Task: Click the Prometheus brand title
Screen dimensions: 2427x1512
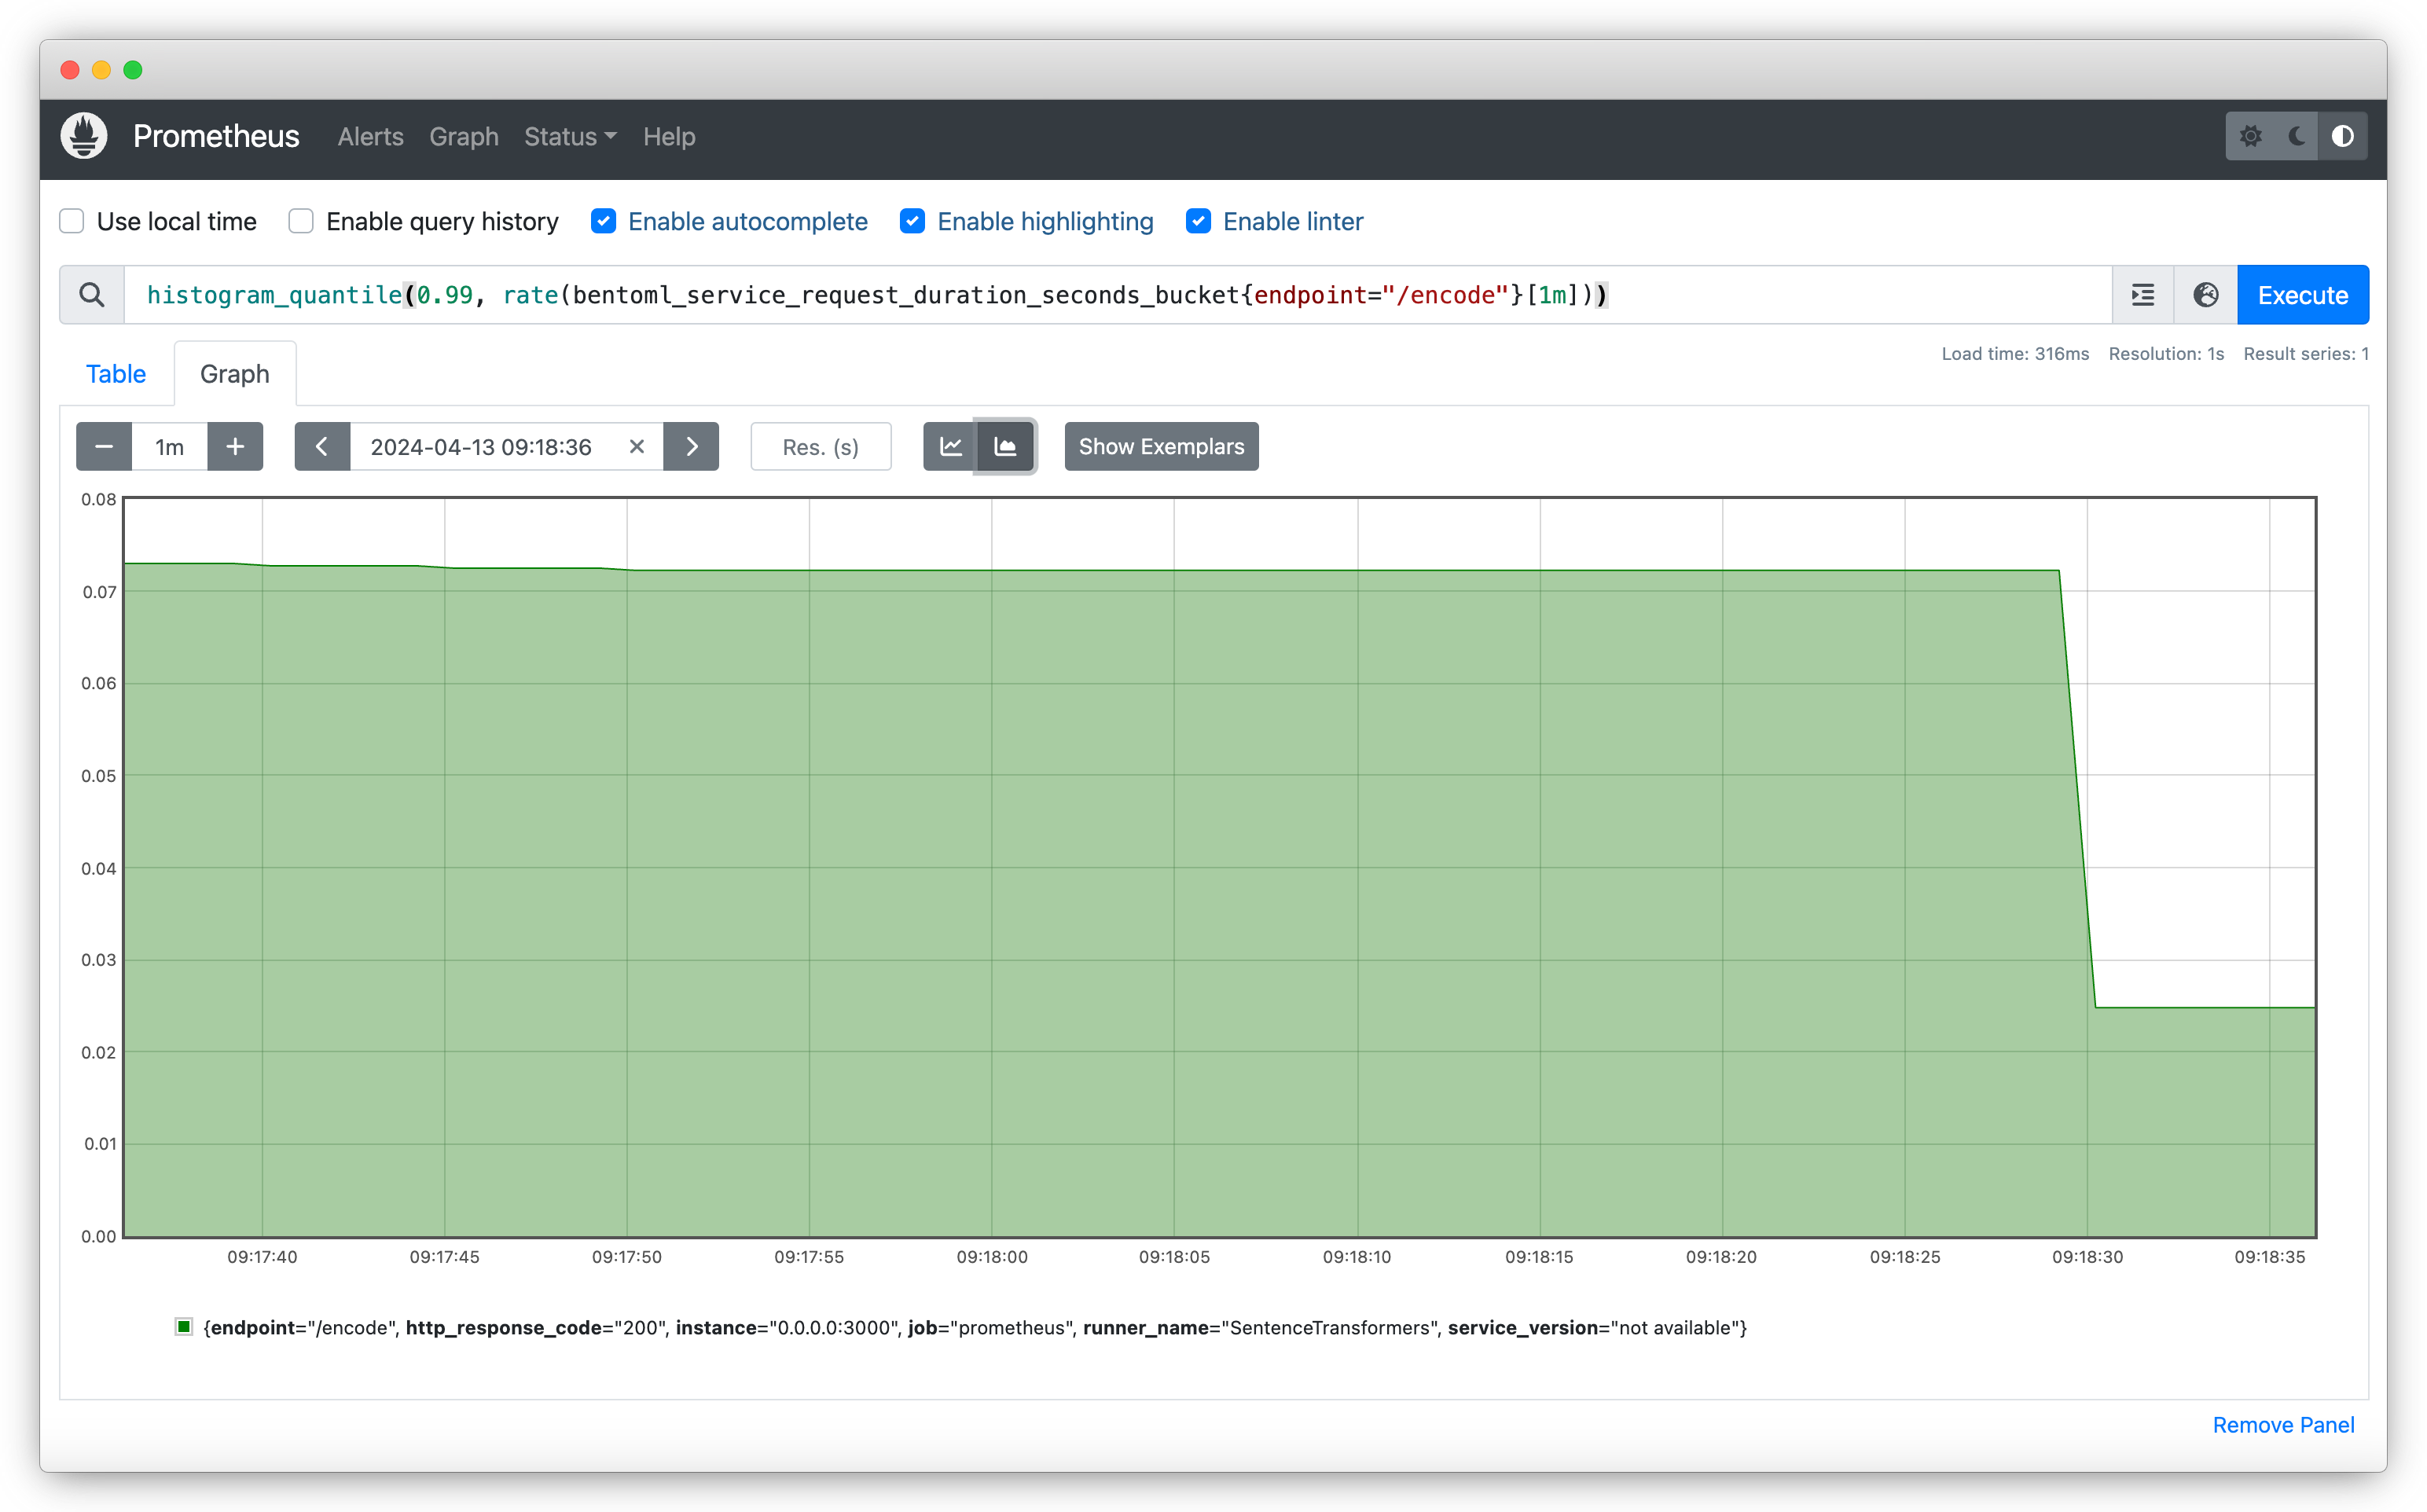Action: pos(216,136)
